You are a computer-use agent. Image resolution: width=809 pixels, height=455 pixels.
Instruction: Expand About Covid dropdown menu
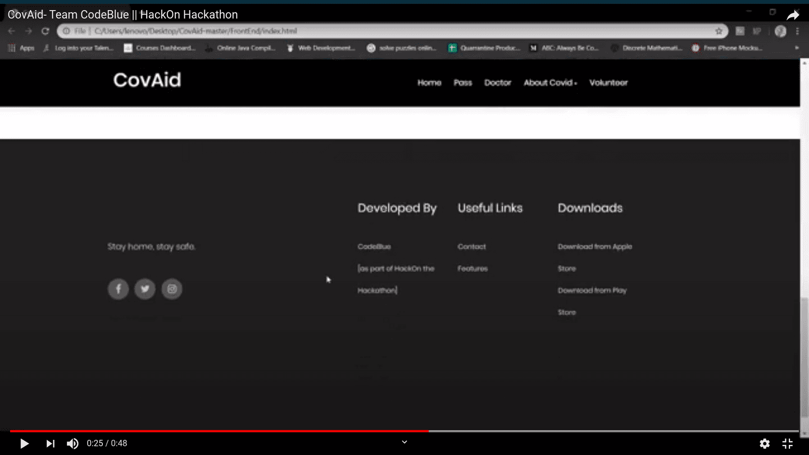coord(550,83)
